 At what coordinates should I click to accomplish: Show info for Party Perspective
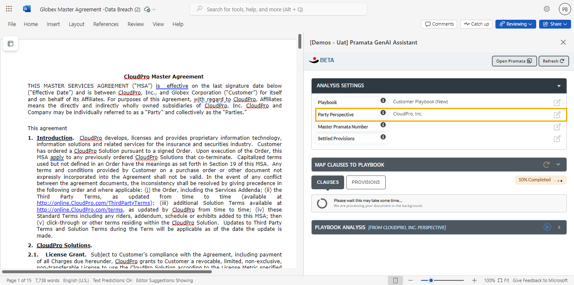pos(383,112)
